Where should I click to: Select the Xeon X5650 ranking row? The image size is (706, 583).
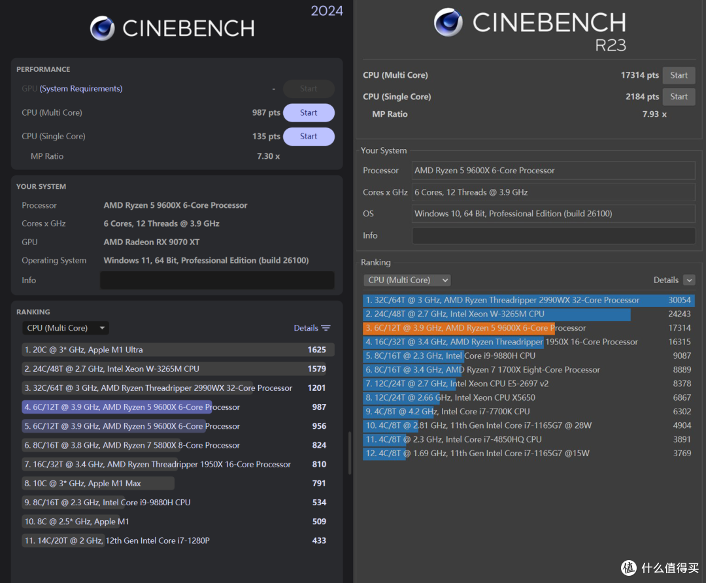click(x=529, y=398)
